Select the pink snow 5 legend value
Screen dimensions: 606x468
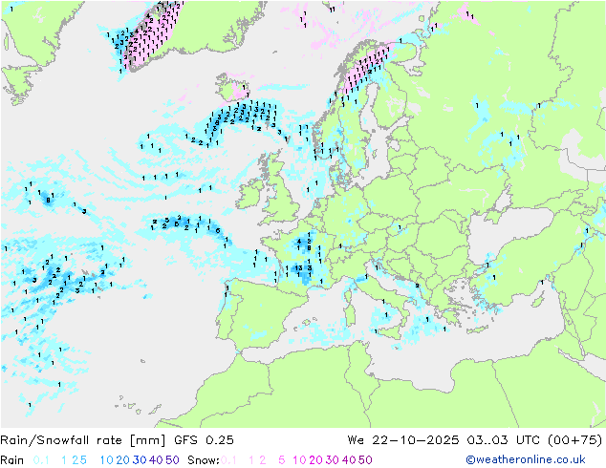click(282, 460)
